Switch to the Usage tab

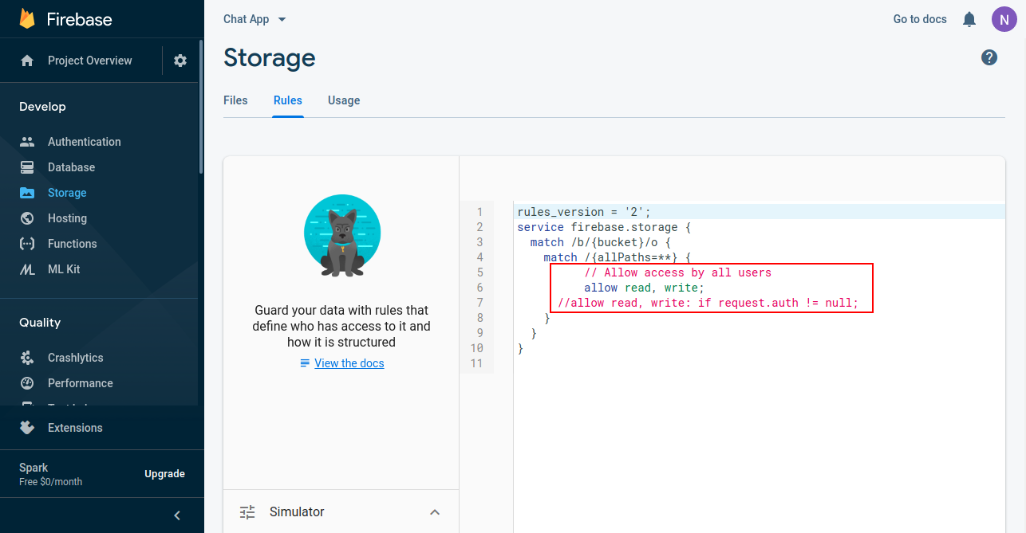344,100
